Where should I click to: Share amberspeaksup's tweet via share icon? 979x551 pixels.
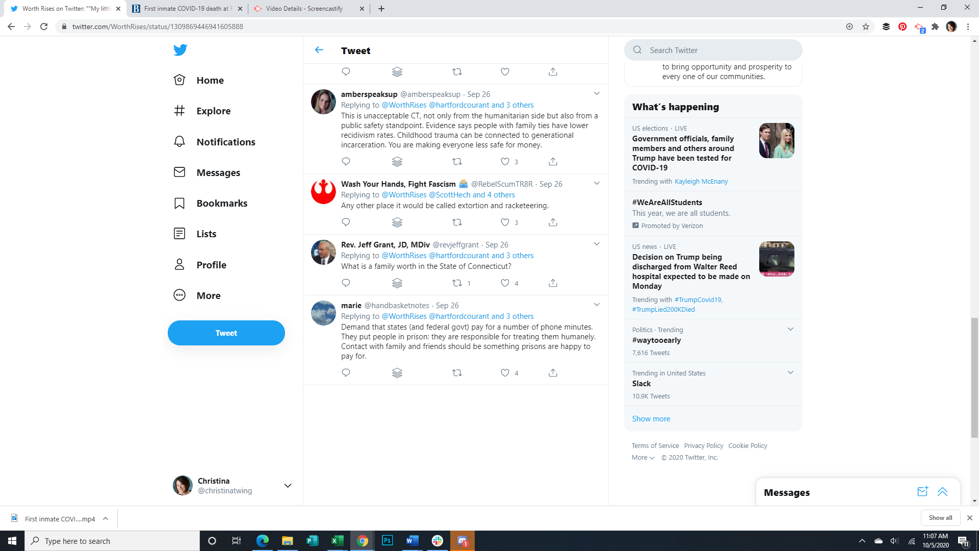[x=553, y=162]
